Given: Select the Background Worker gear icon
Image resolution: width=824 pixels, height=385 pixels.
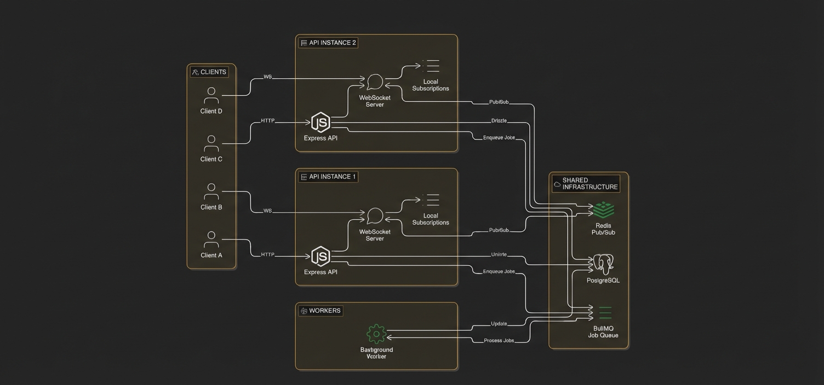Looking at the screenshot, I should click(376, 334).
